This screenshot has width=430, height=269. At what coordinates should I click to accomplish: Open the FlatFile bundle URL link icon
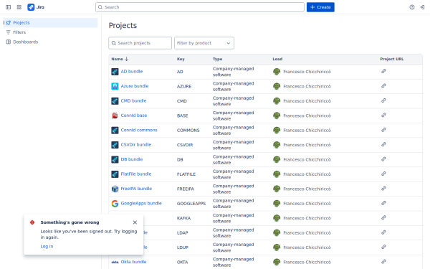(x=383, y=174)
